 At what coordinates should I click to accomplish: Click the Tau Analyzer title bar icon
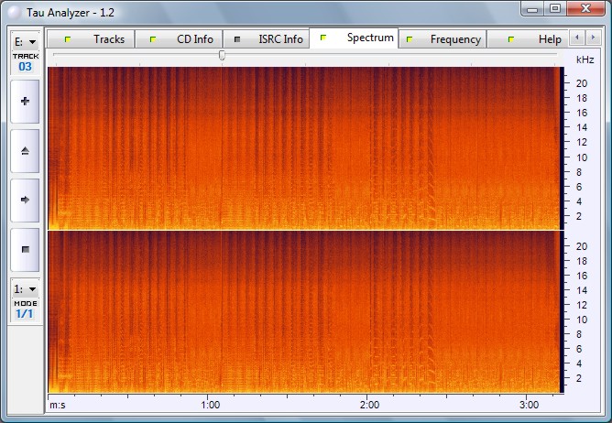[11, 9]
